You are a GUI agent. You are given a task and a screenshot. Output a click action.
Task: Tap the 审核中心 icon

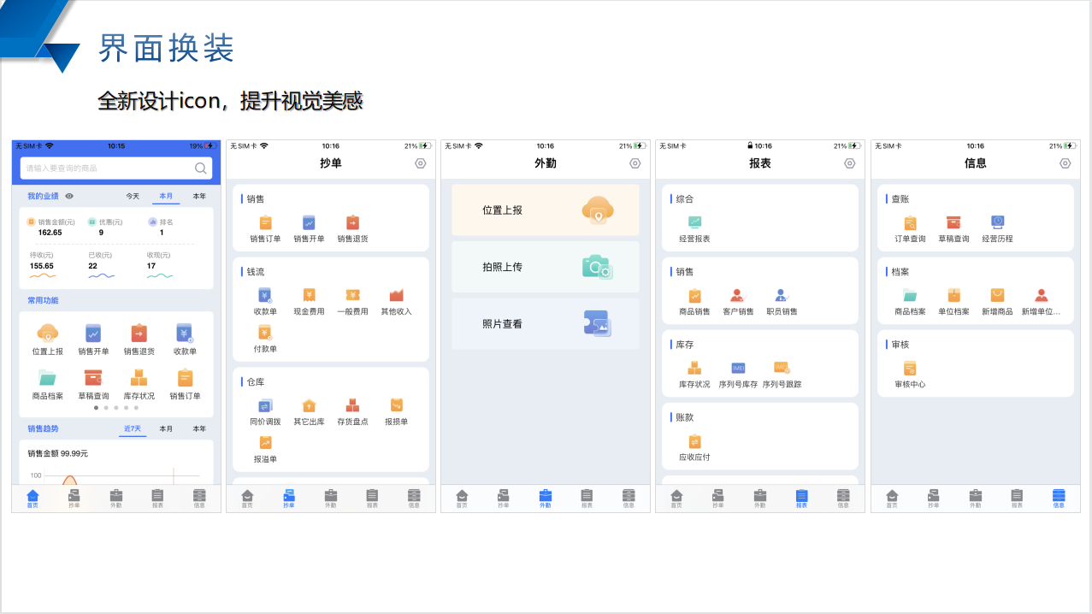[x=910, y=369]
